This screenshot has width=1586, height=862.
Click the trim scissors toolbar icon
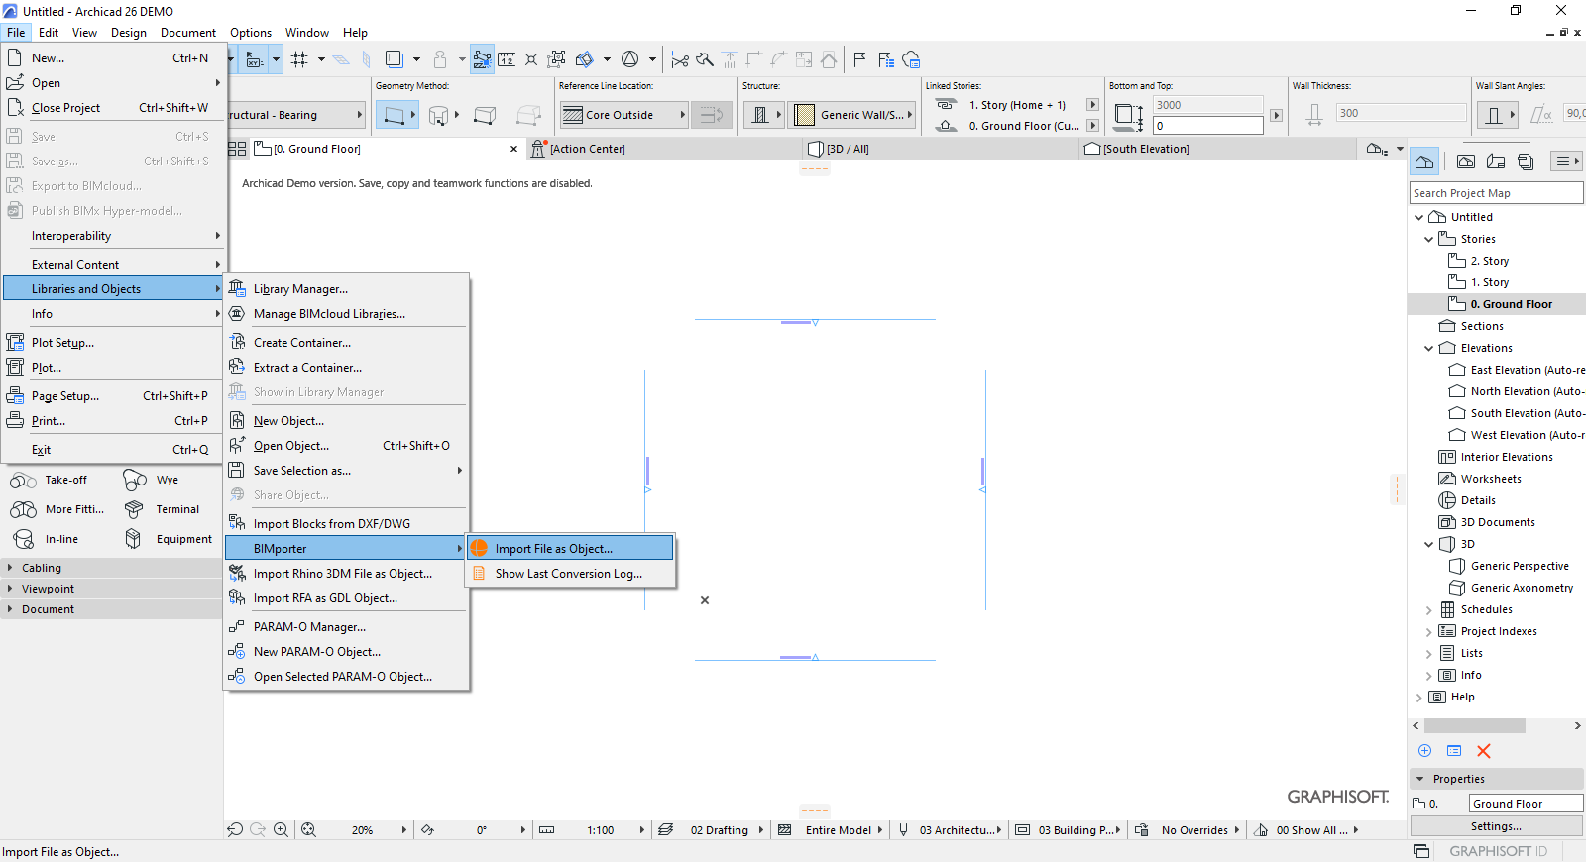click(680, 59)
